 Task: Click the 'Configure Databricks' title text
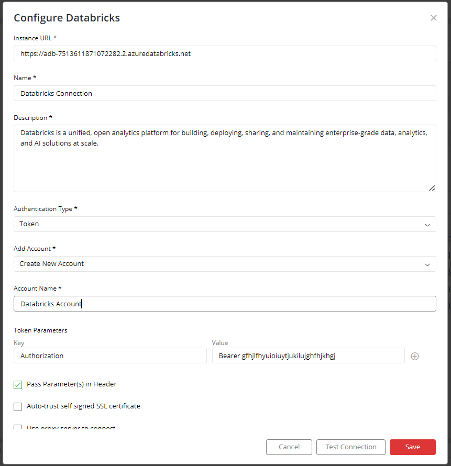click(x=67, y=18)
